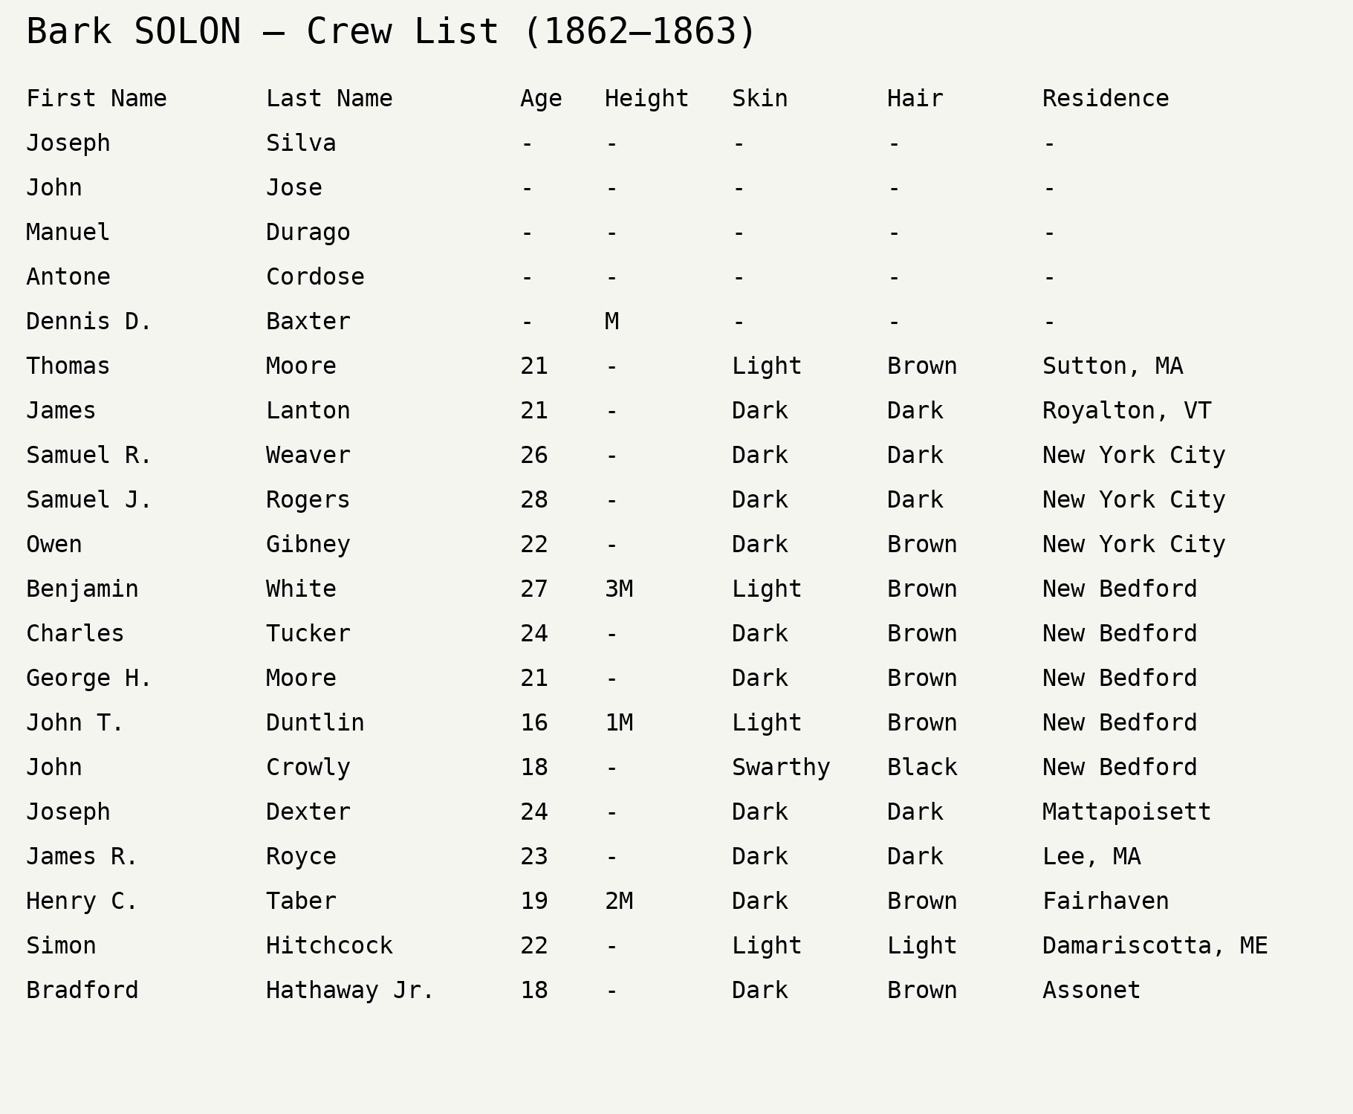This screenshot has height=1114, width=1353.
Task: Select the First Name column header
Action: (x=97, y=98)
